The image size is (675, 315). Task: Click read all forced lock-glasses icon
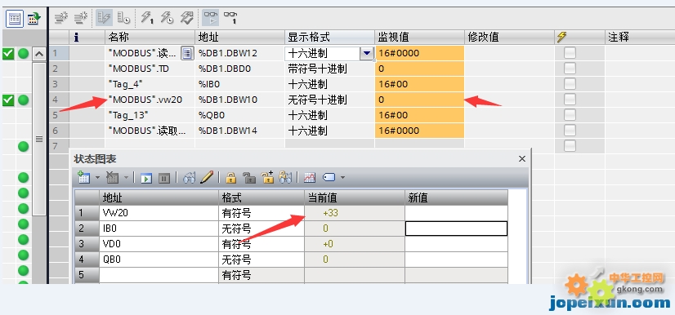tap(285, 177)
